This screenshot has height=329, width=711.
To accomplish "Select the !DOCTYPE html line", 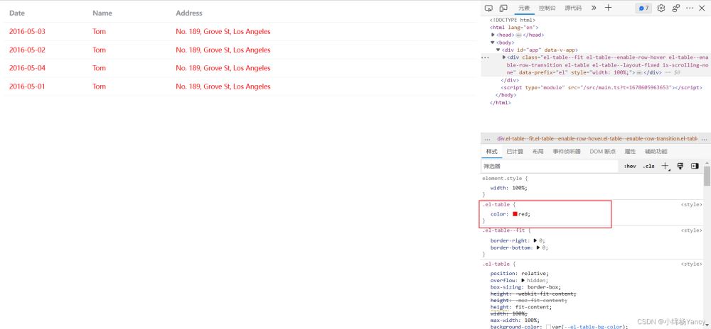I will click(513, 20).
